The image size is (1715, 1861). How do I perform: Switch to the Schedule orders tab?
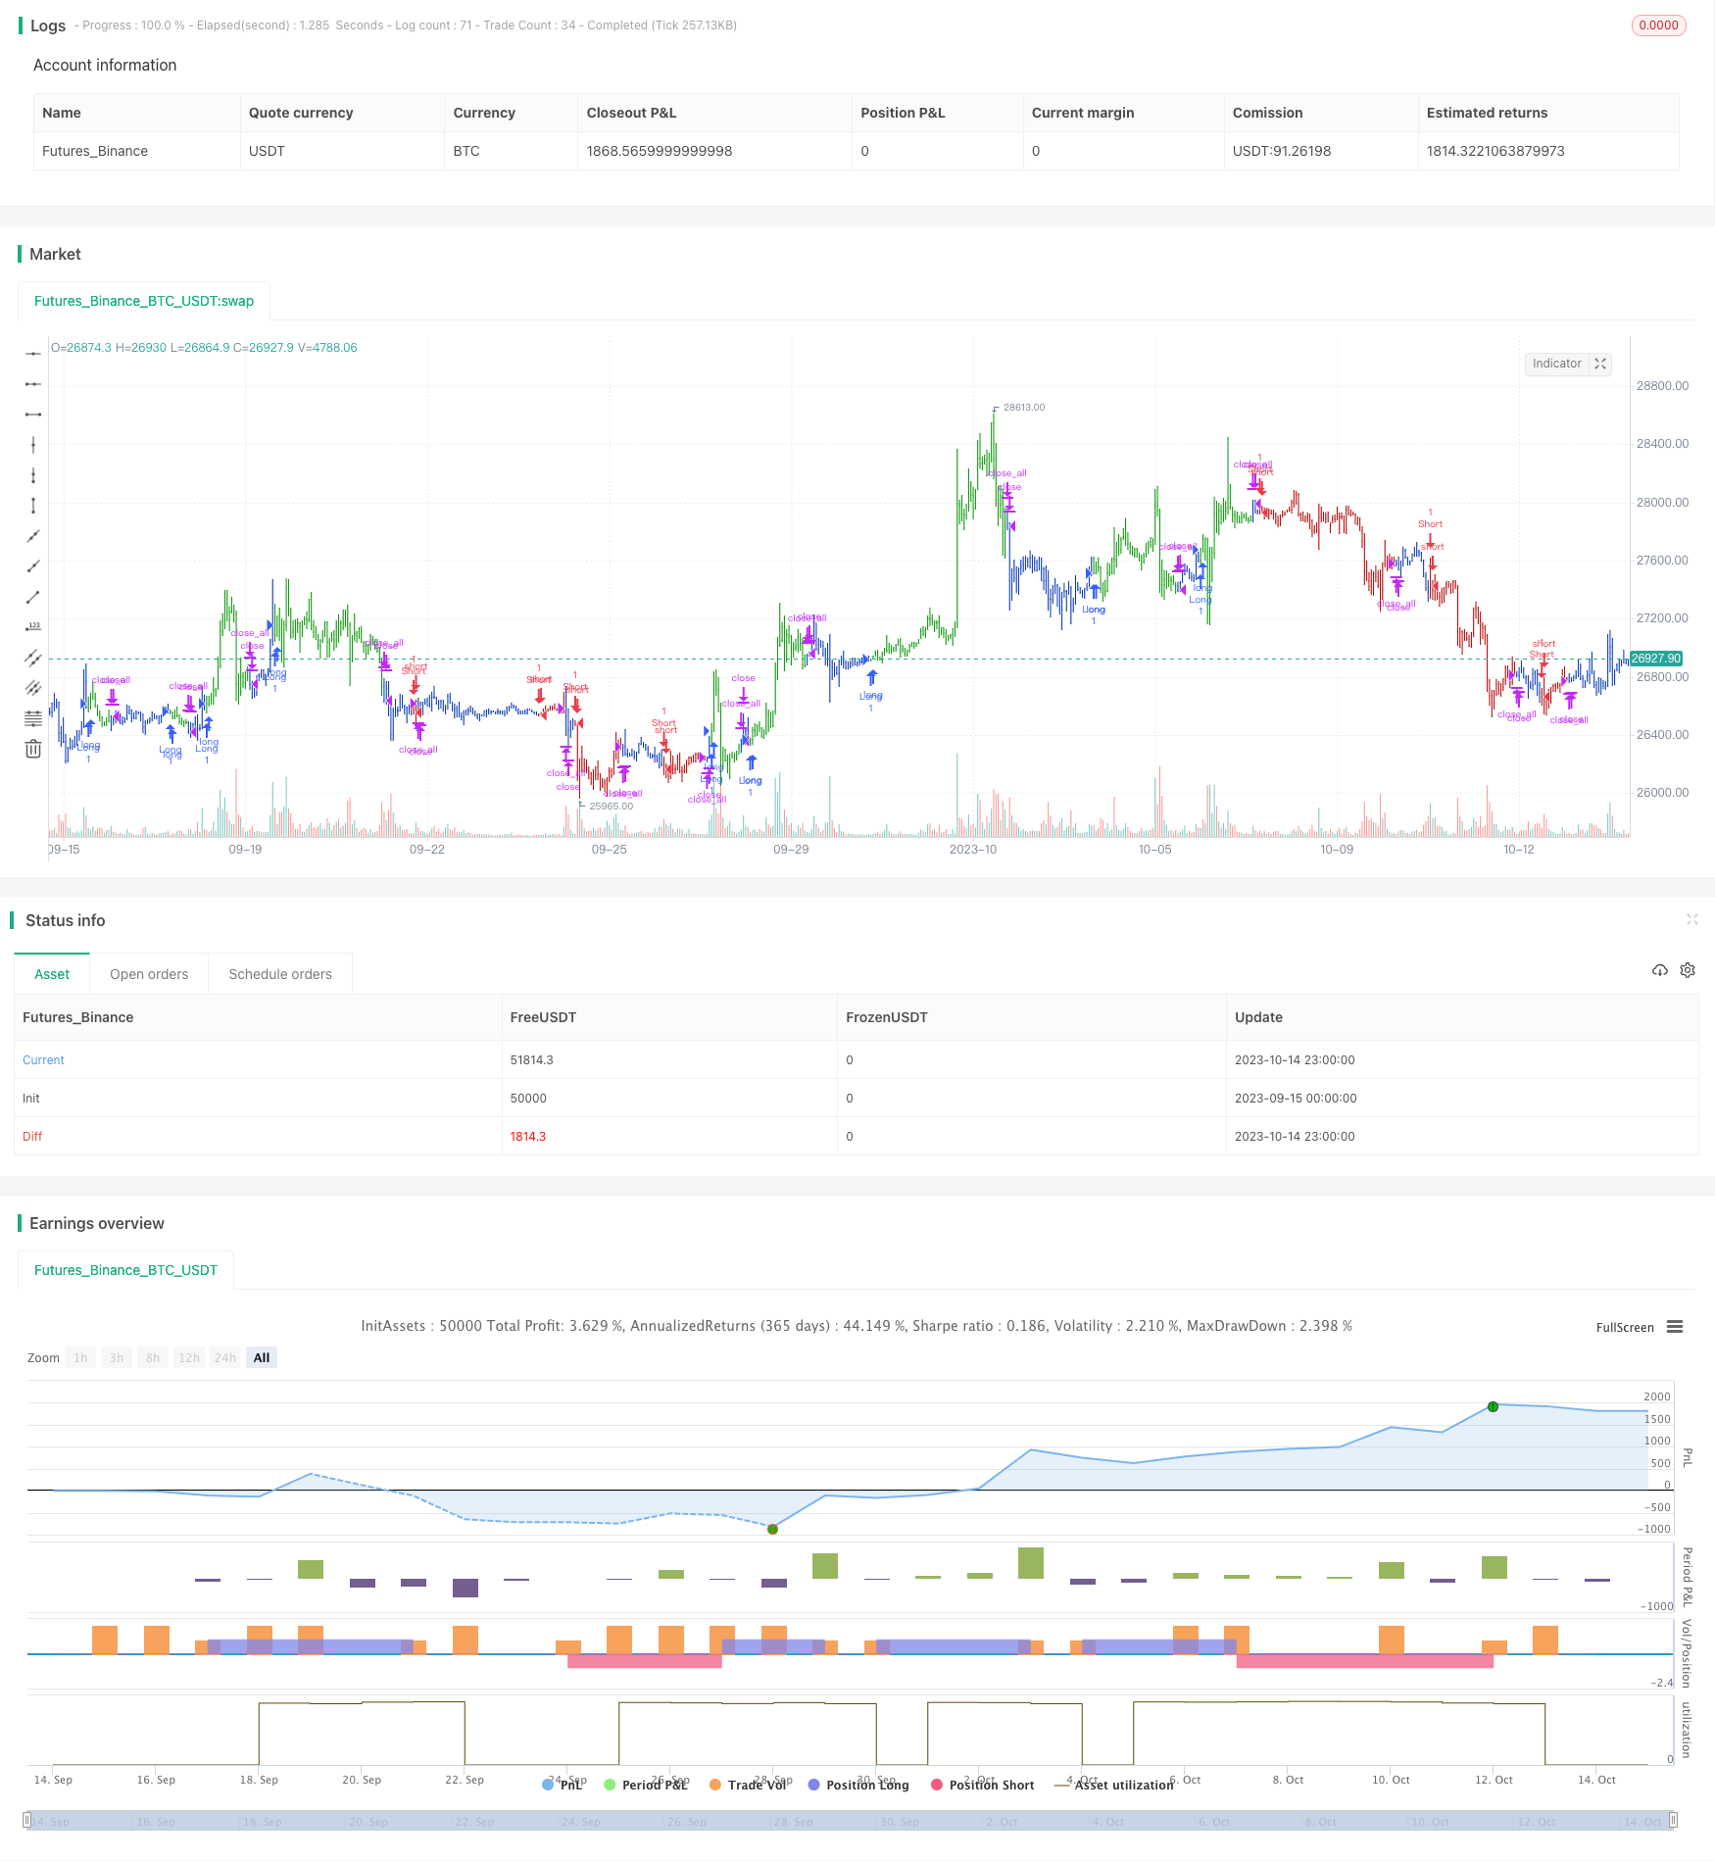[x=280, y=974]
